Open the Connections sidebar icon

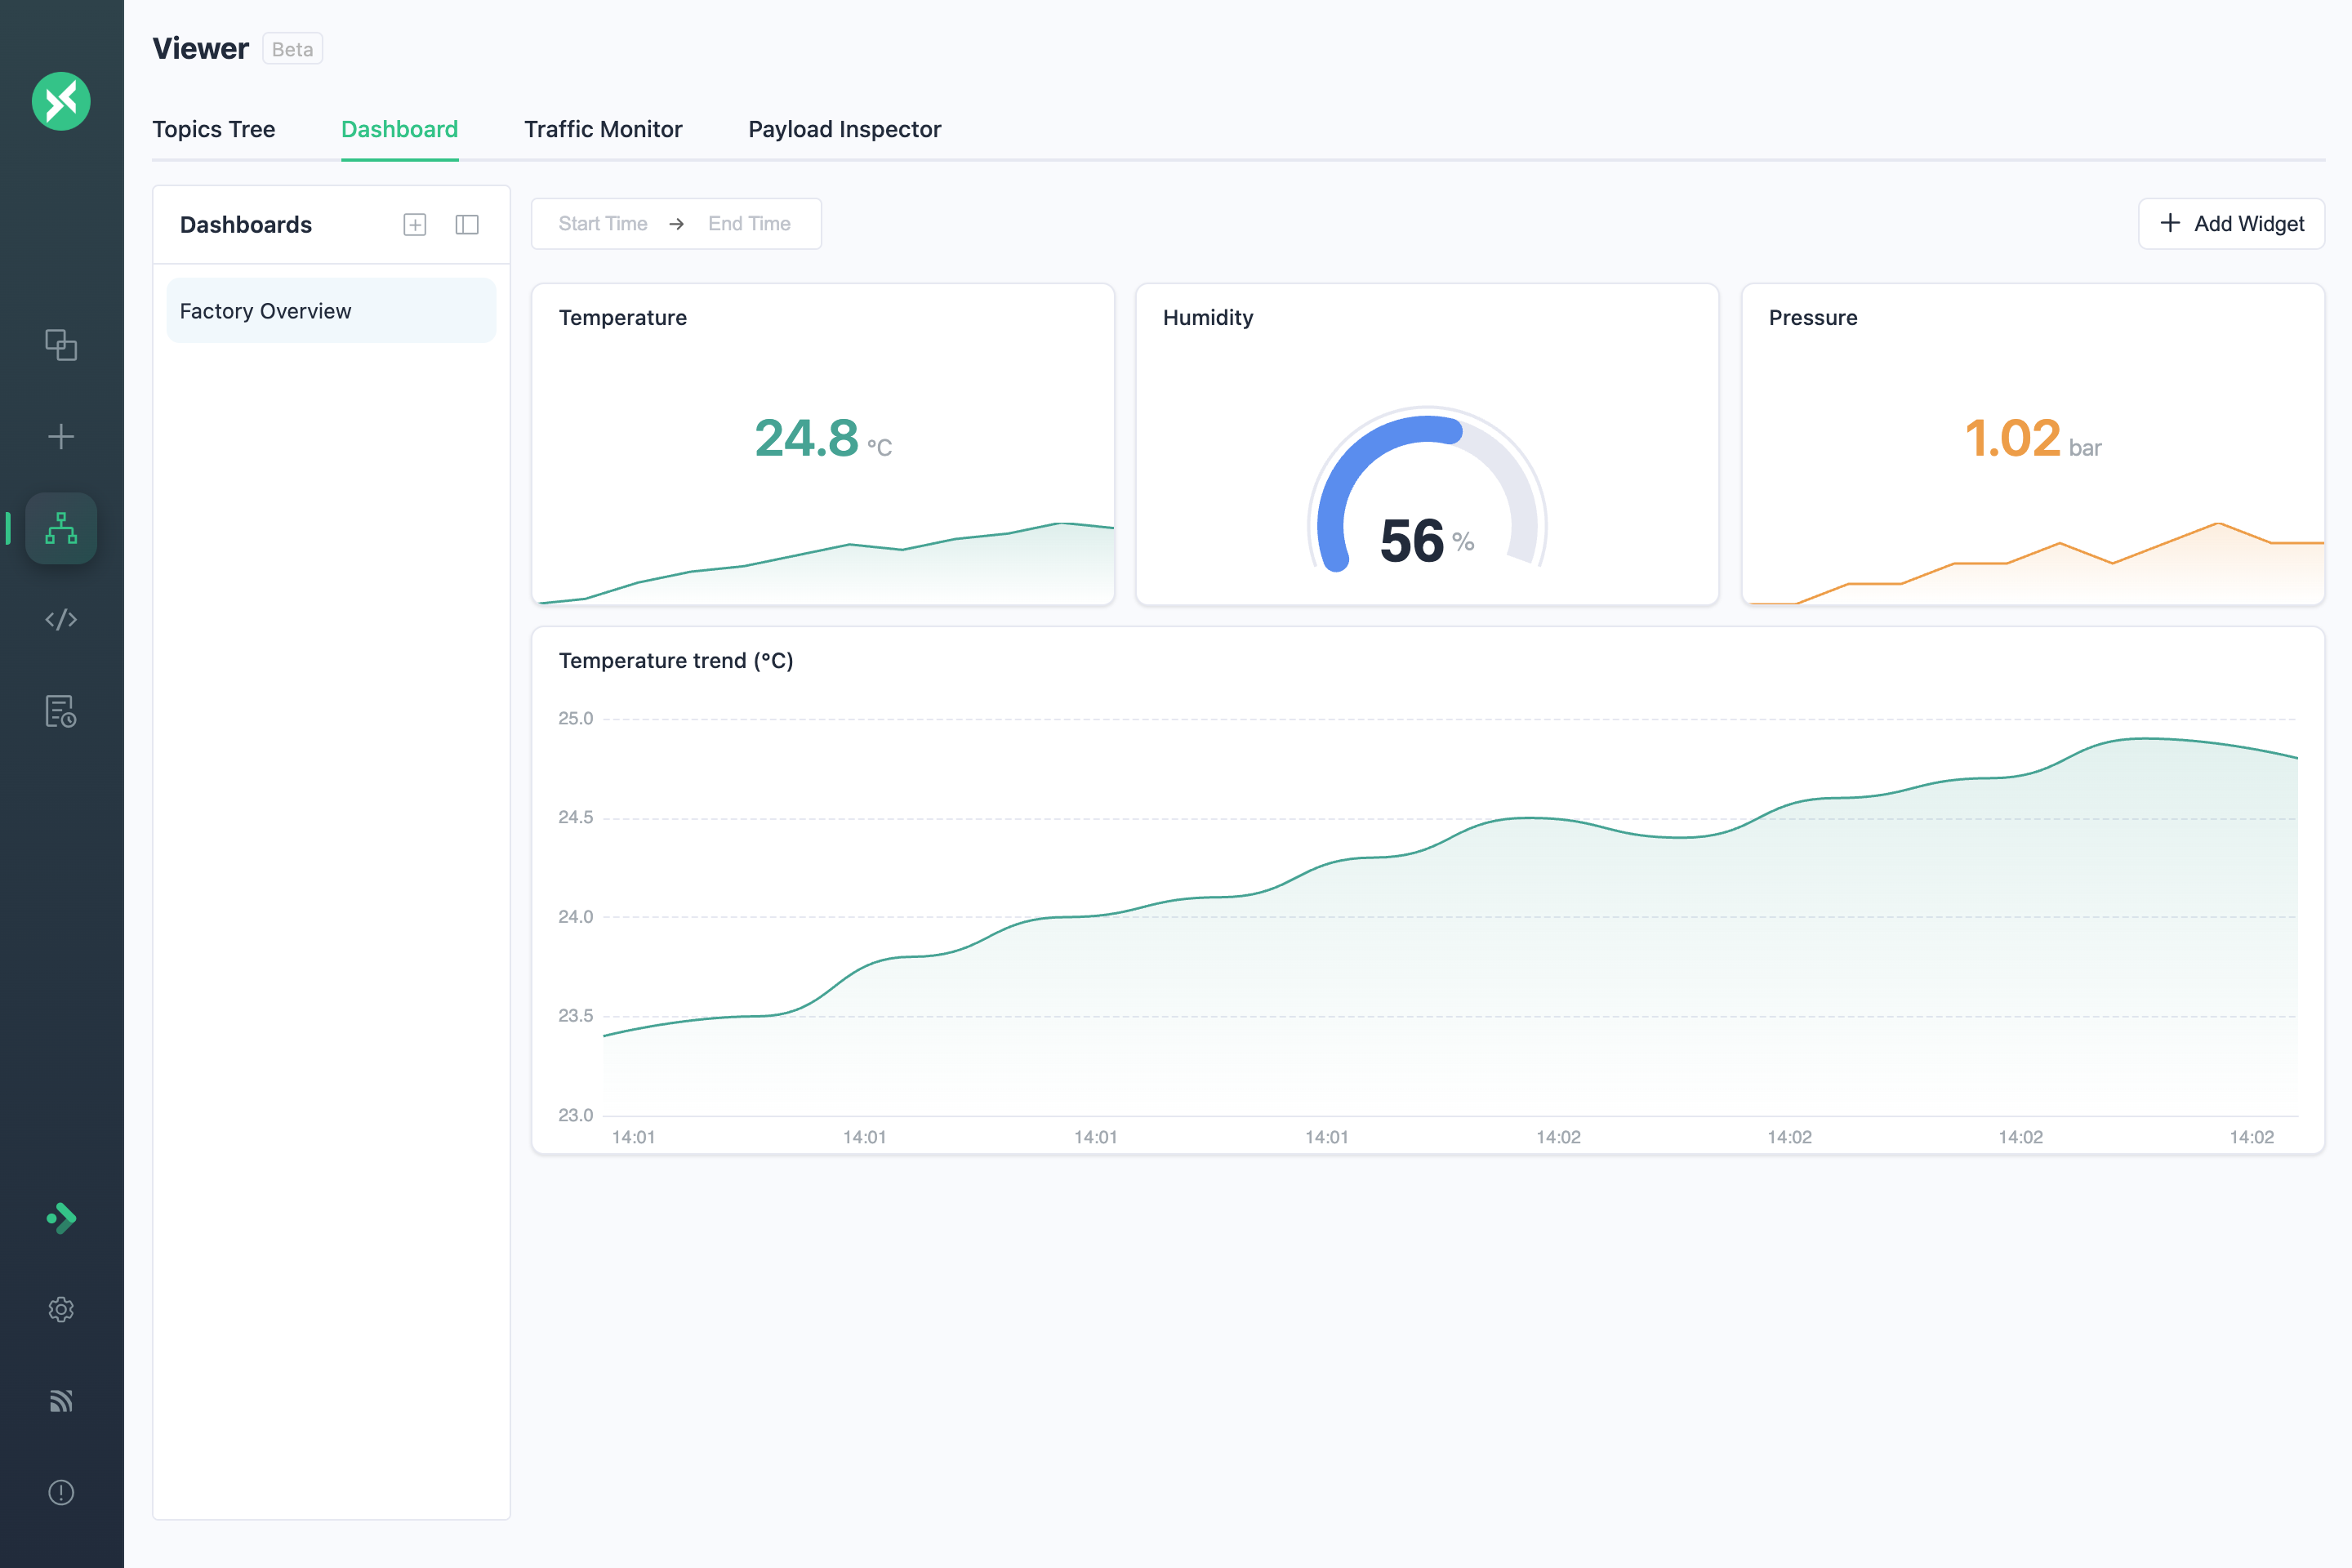[x=61, y=345]
